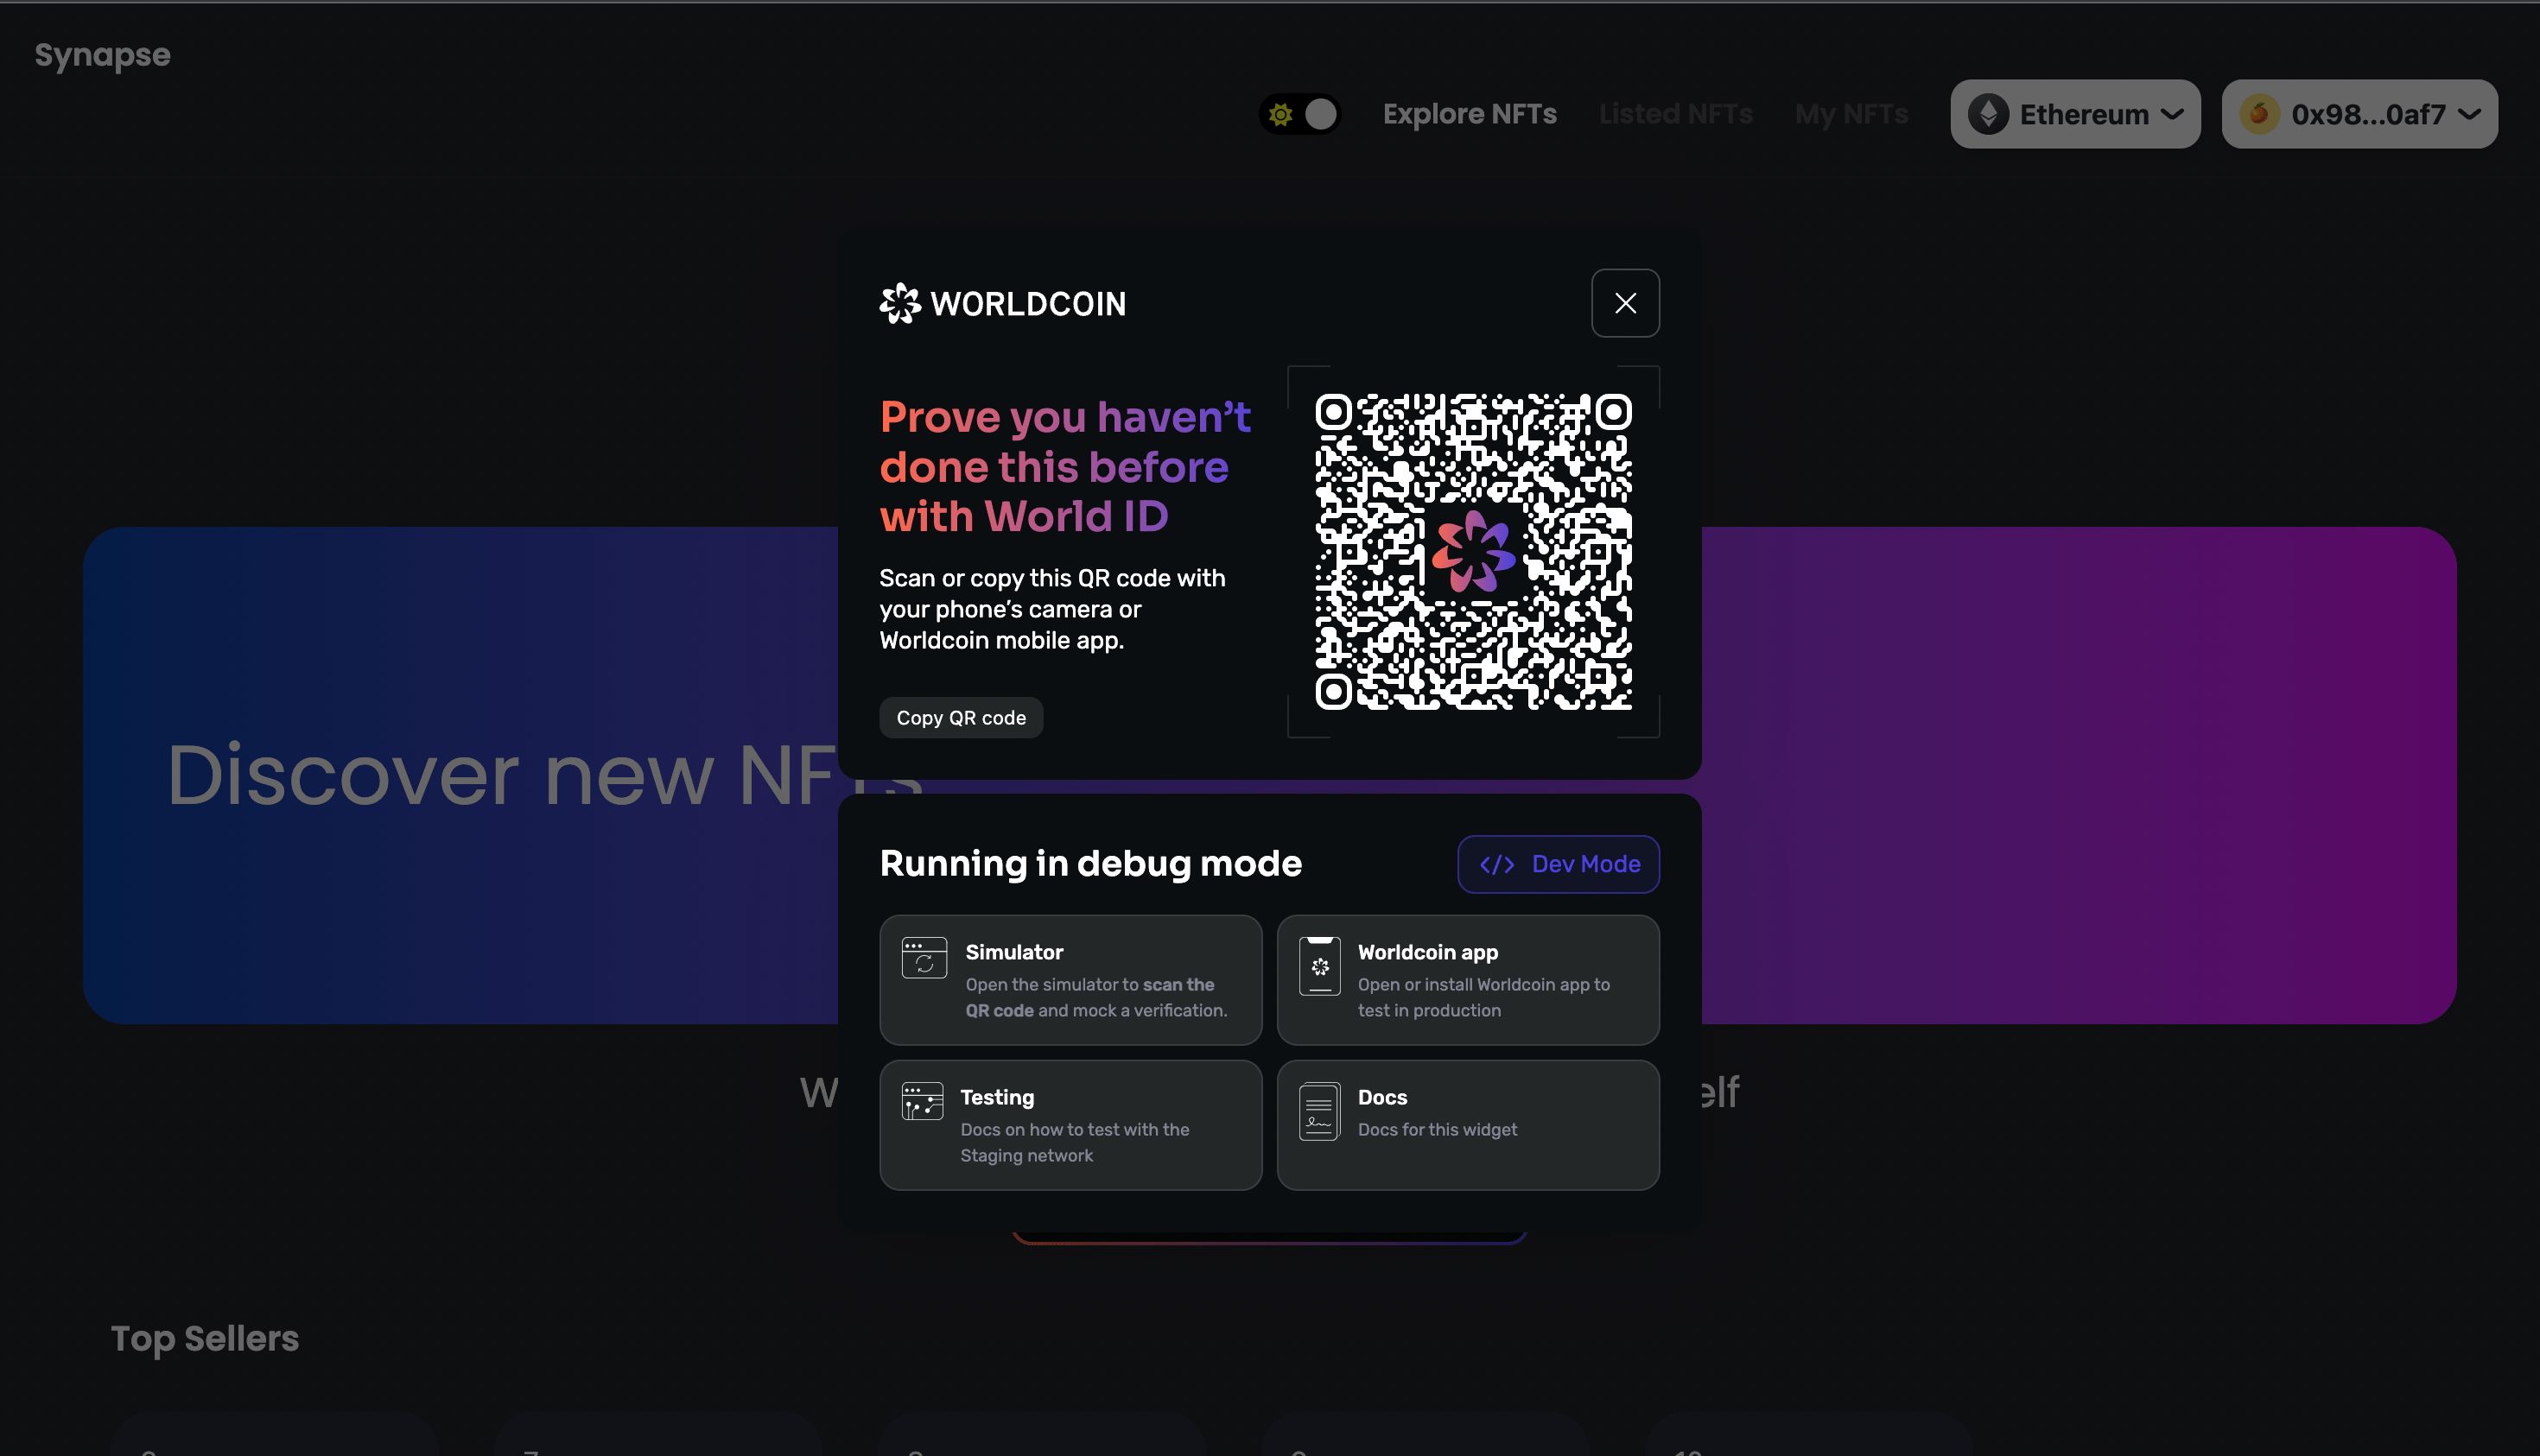Copy the QR code to clipboard
2540x1456 pixels.
click(x=961, y=717)
